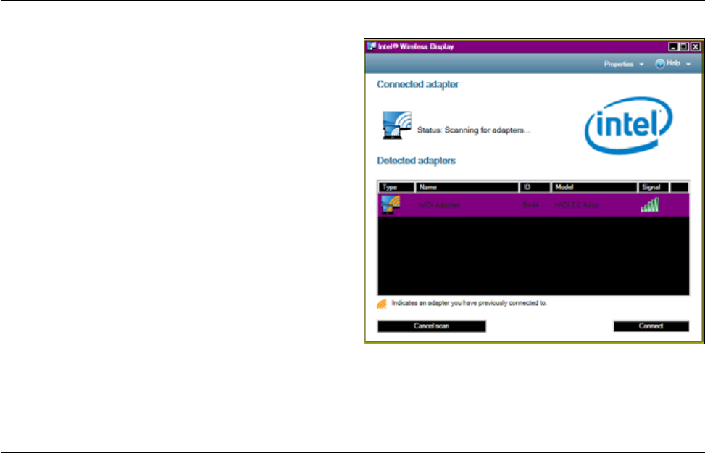The height and width of the screenshot is (453, 705).
Task: Click the Connect button
Action: [x=651, y=326]
